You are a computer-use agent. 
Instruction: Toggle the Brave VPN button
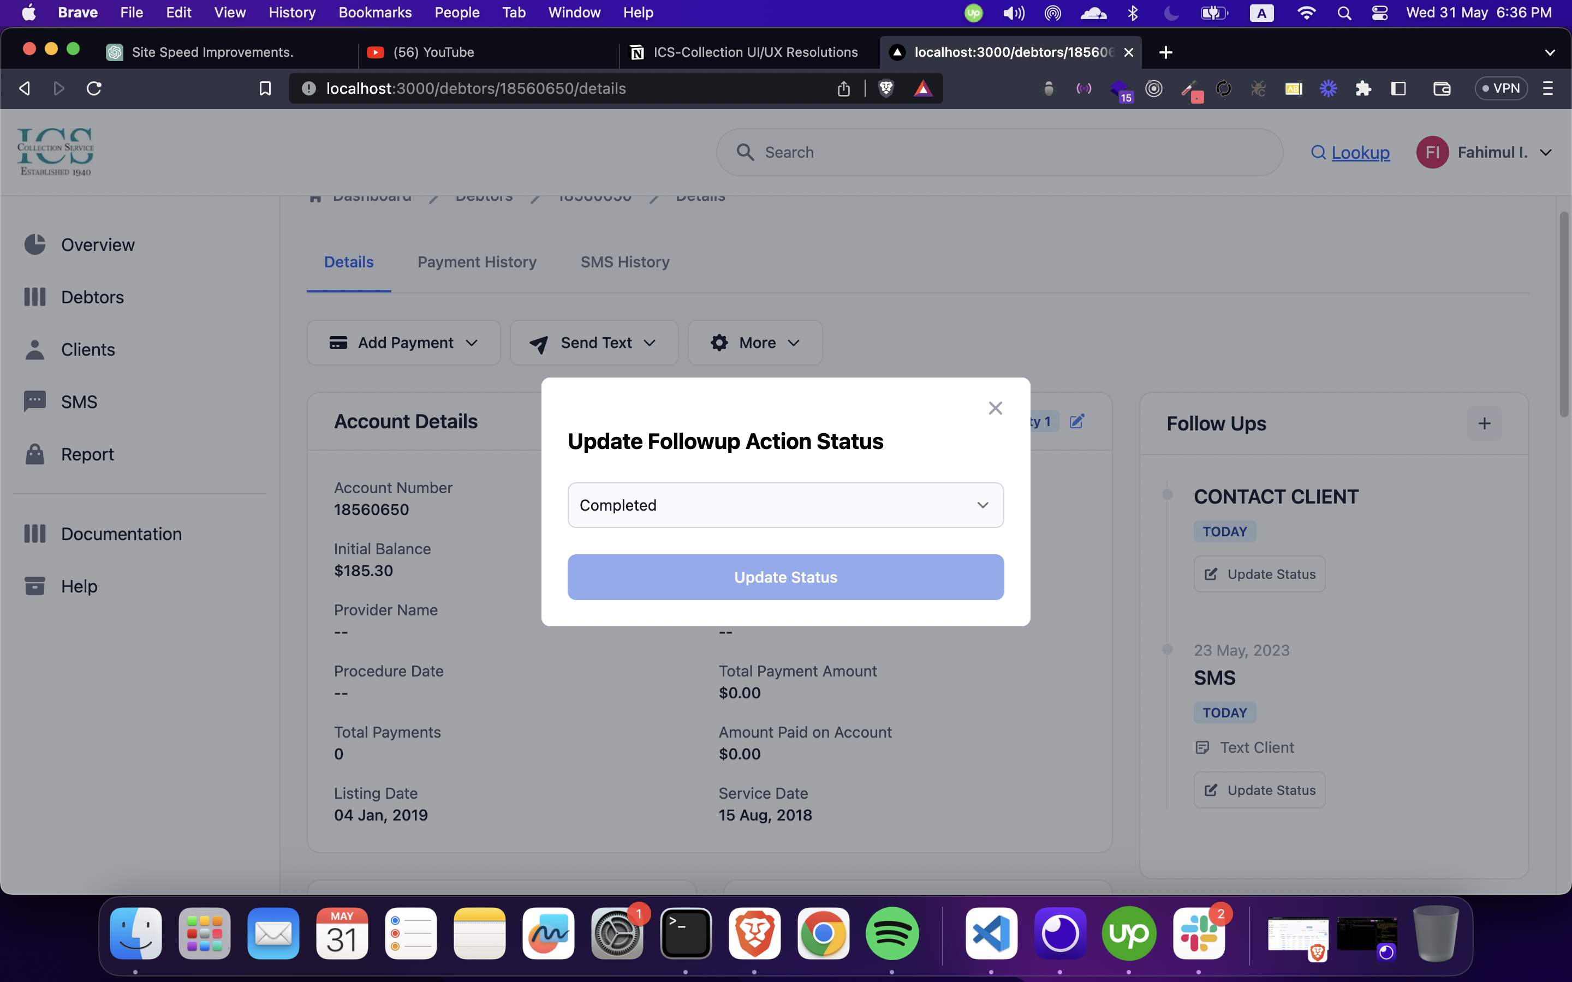tap(1500, 88)
